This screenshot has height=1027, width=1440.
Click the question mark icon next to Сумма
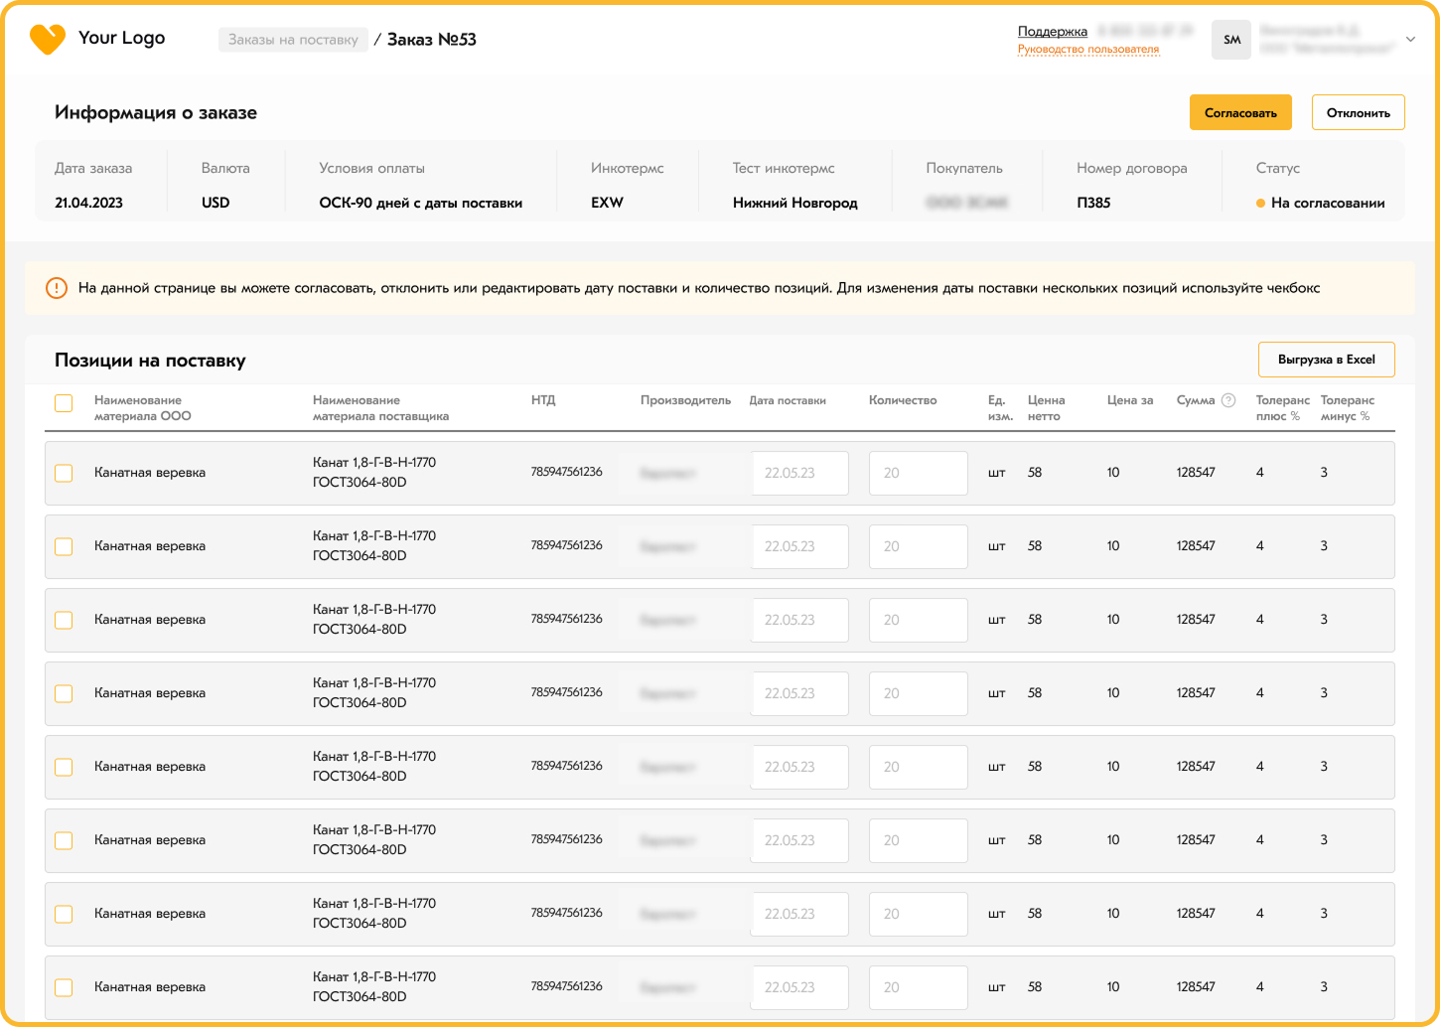pyautogui.click(x=1228, y=400)
